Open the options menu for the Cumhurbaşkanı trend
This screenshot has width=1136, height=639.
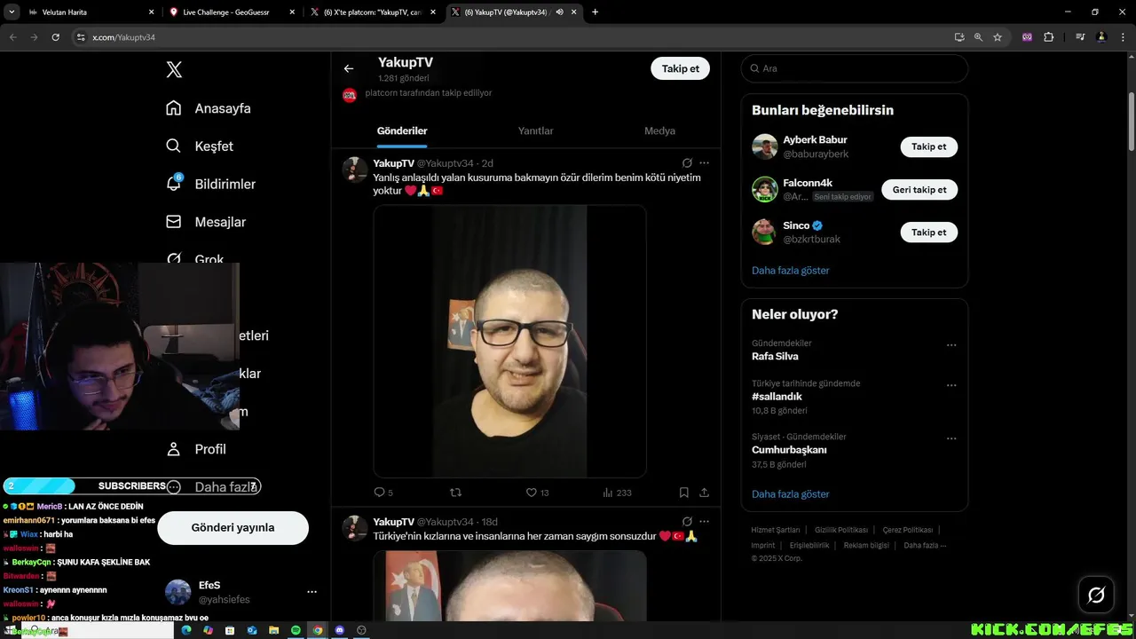point(951,438)
